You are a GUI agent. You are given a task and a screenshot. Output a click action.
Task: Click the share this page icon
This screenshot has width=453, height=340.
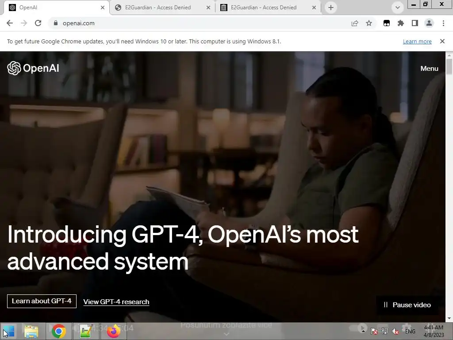pyautogui.click(x=354, y=23)
